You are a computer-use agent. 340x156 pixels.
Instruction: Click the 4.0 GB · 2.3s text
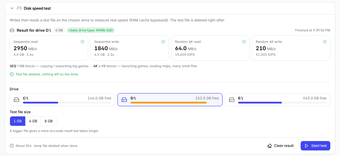[x=104, y=55]
